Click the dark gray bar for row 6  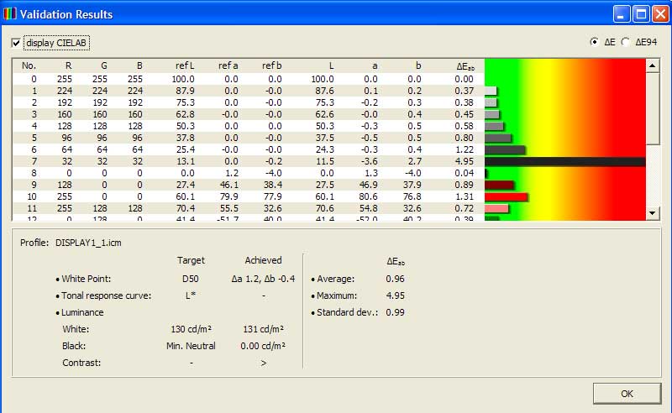tap(505, 150)
